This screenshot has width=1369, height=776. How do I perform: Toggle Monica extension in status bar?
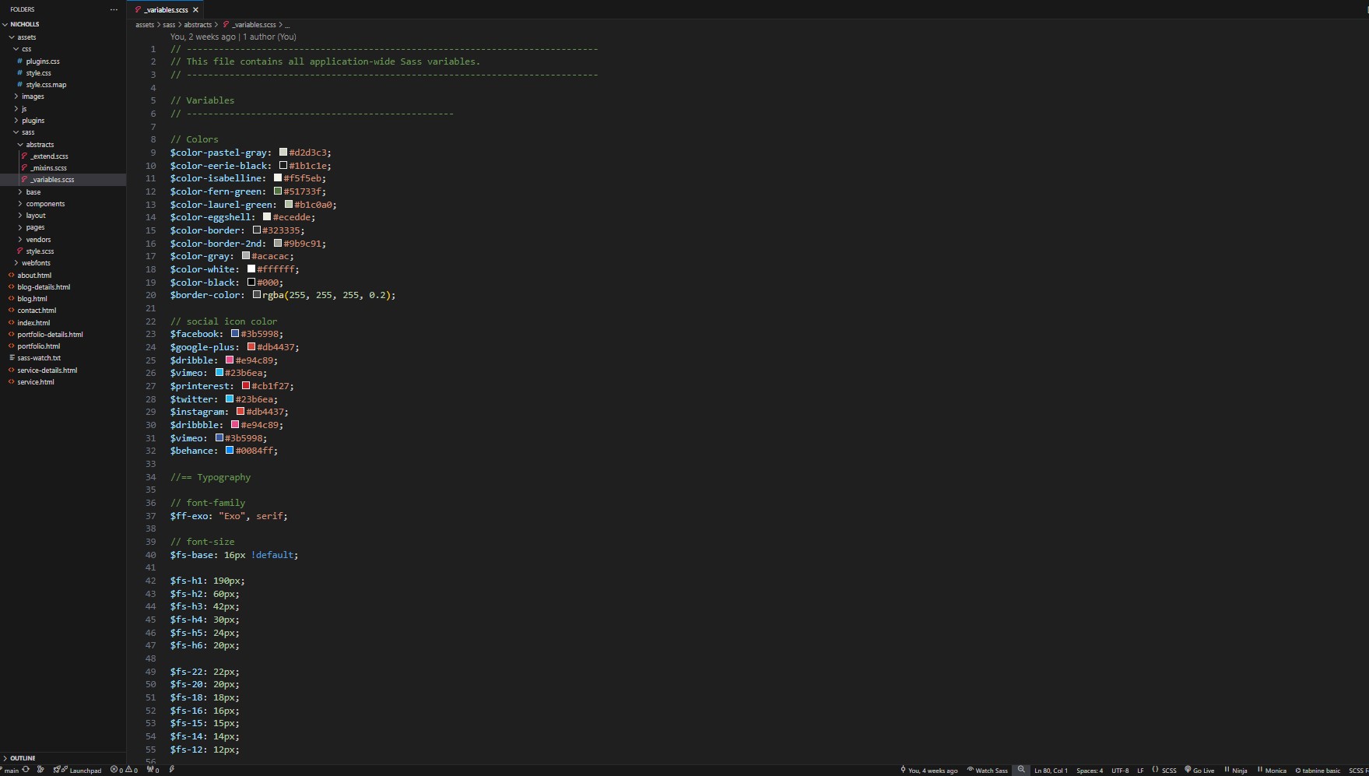pyautogui.click(x=1272, y=771)
